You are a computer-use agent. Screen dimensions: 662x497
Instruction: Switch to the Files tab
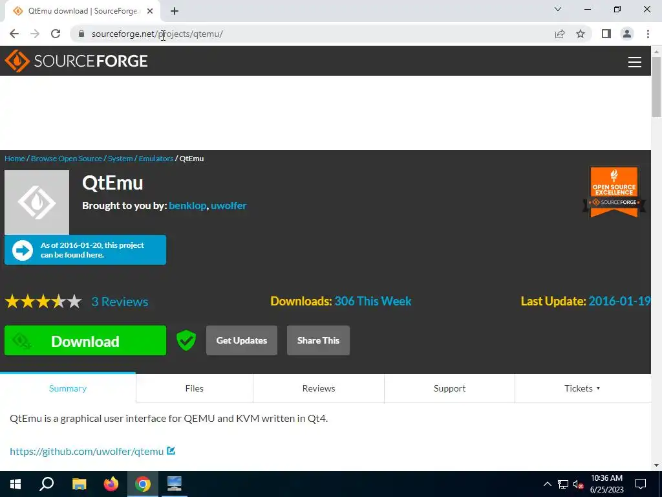195,388
